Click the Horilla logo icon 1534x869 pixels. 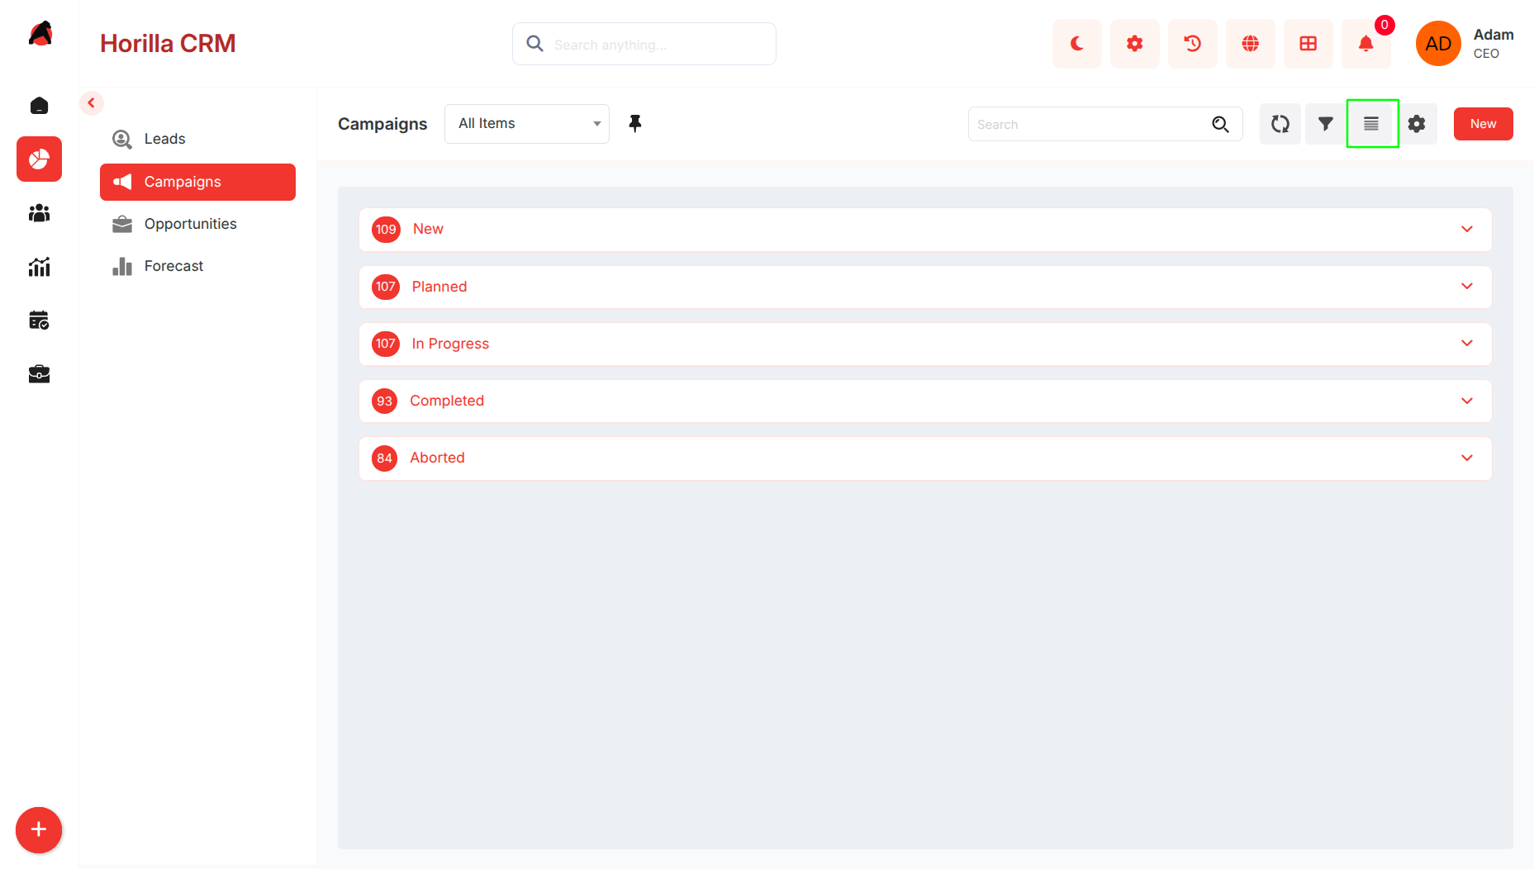tap(40, 34)
